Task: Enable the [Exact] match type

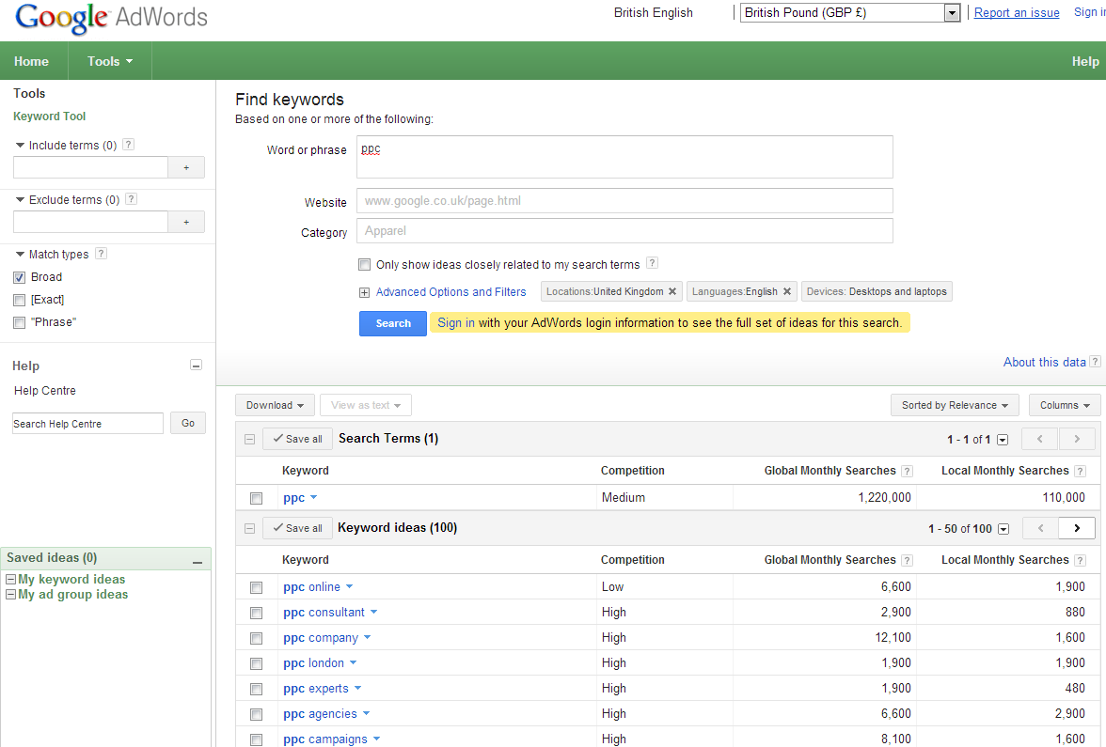Action: coord(19,301)
